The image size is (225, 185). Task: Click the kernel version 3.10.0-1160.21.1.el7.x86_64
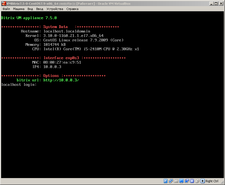(73, 36)
